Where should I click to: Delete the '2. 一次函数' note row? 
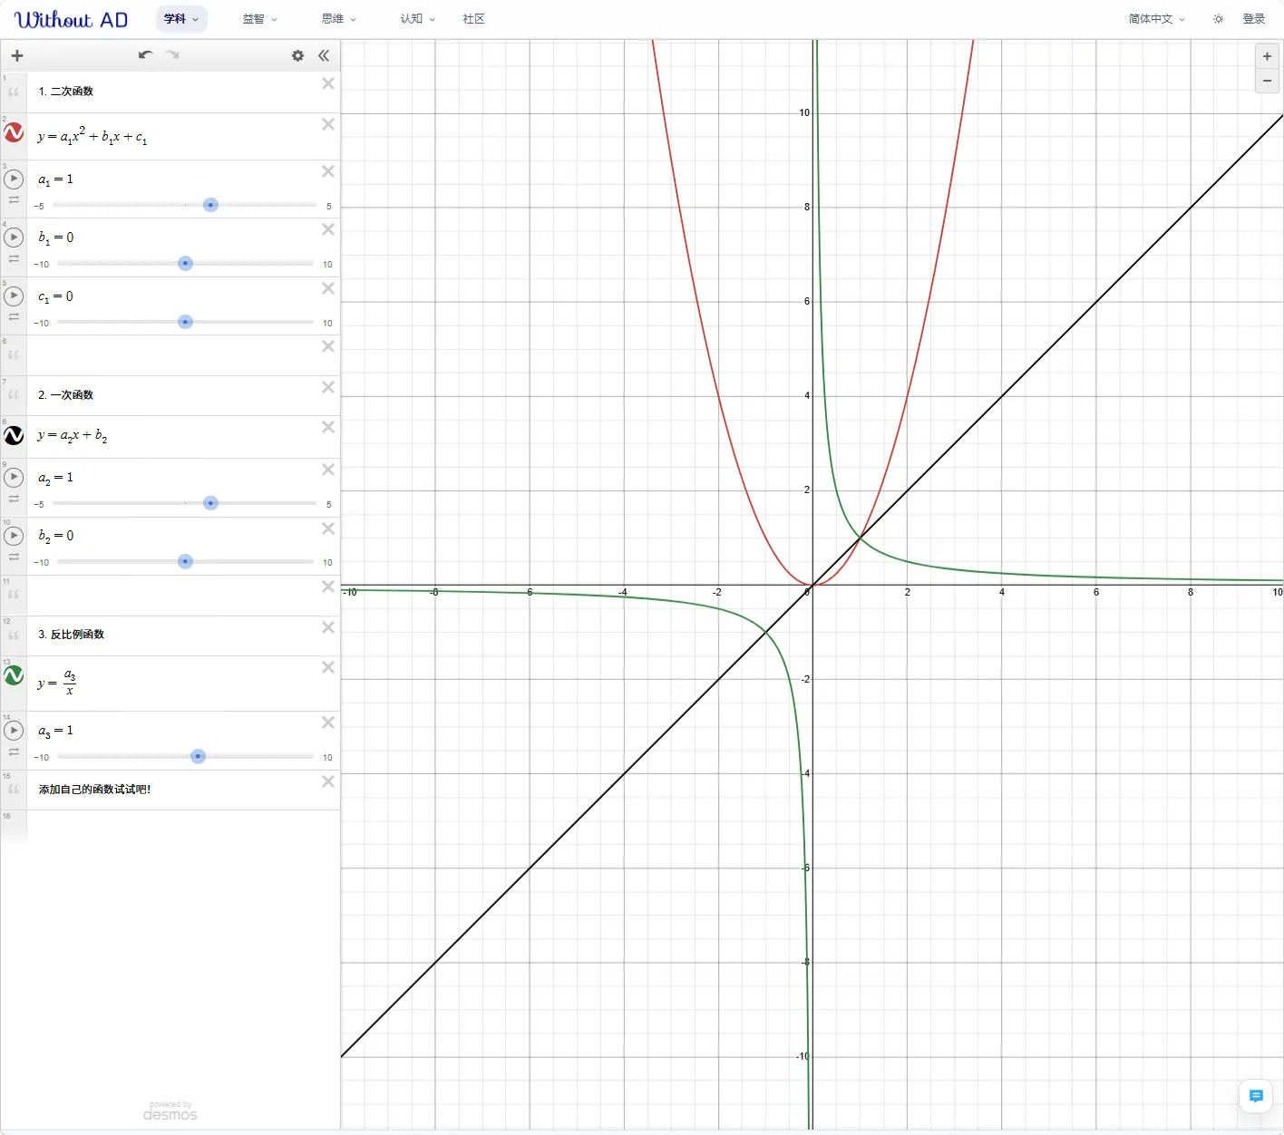(328, 387)
